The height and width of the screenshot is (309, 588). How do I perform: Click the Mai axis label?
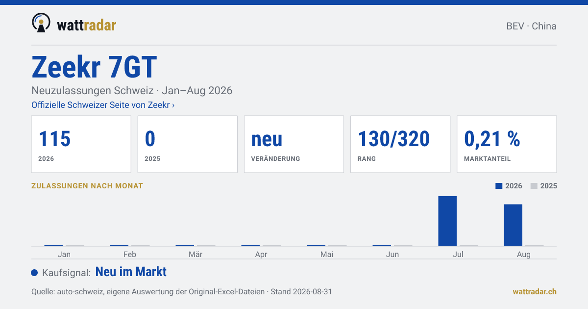click(x=327, y=254)
